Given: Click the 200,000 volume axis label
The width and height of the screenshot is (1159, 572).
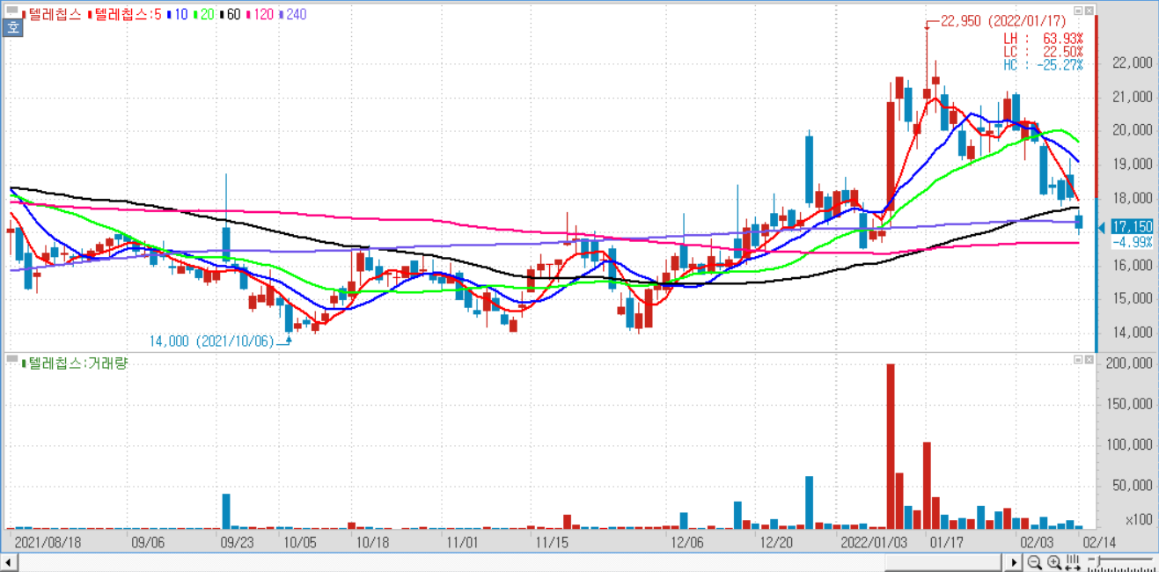Looking at the screenshot, I should [x=1129, y=363].
